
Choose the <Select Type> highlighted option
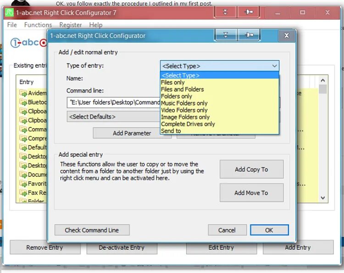click(220, 76)
